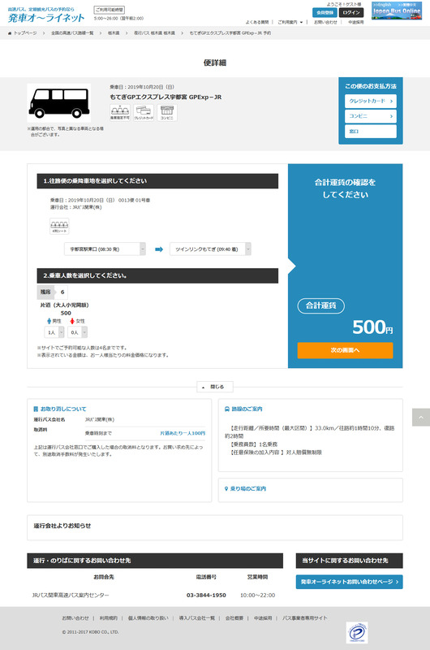The image size is (430, 650).
Task: Open the 男性 passenger count dropdown
Action: tap(54, 332)
